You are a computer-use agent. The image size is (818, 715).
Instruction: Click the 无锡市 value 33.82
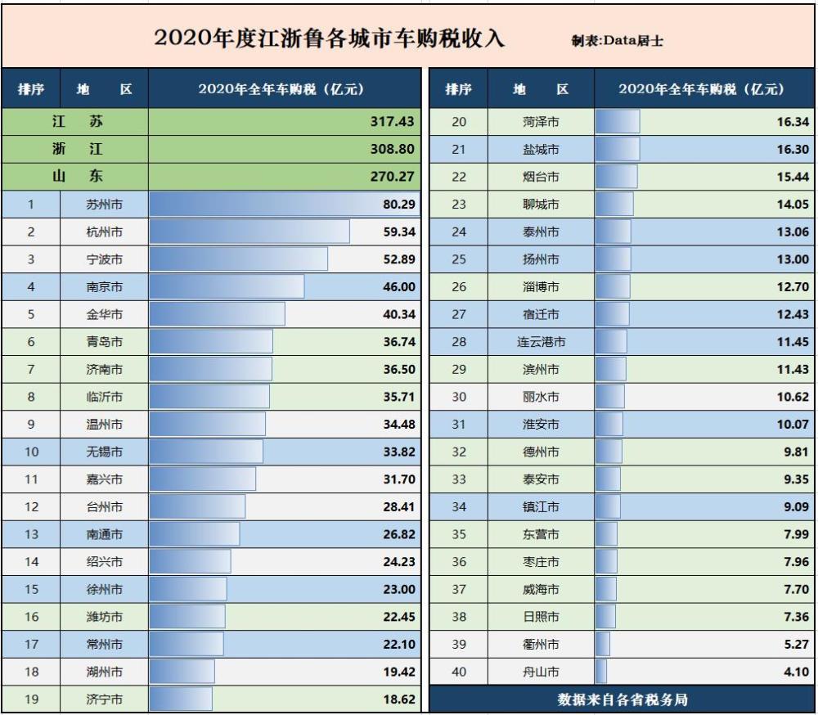tap(399, 452)
